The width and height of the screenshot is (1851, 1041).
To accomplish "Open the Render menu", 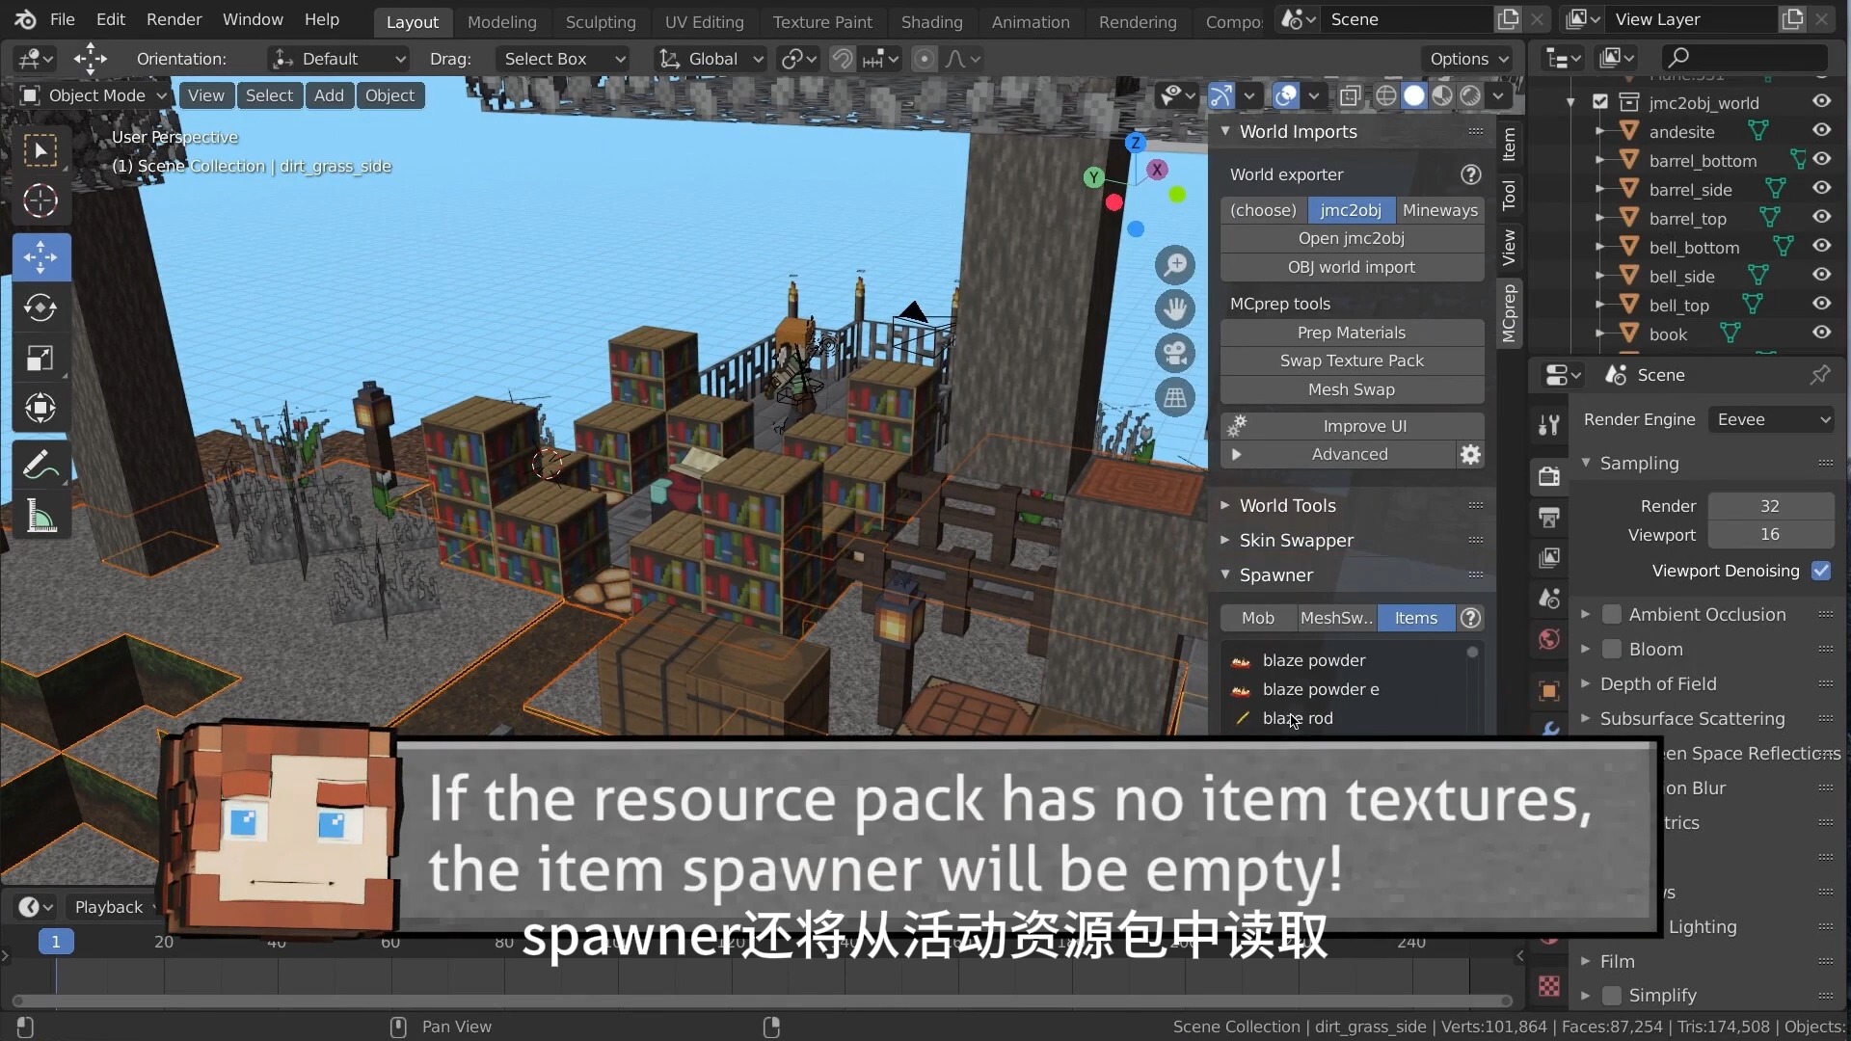I will click(174, 19).
